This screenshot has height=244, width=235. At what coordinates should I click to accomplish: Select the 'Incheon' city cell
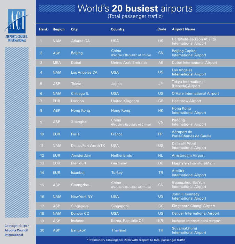pos(78,221)
